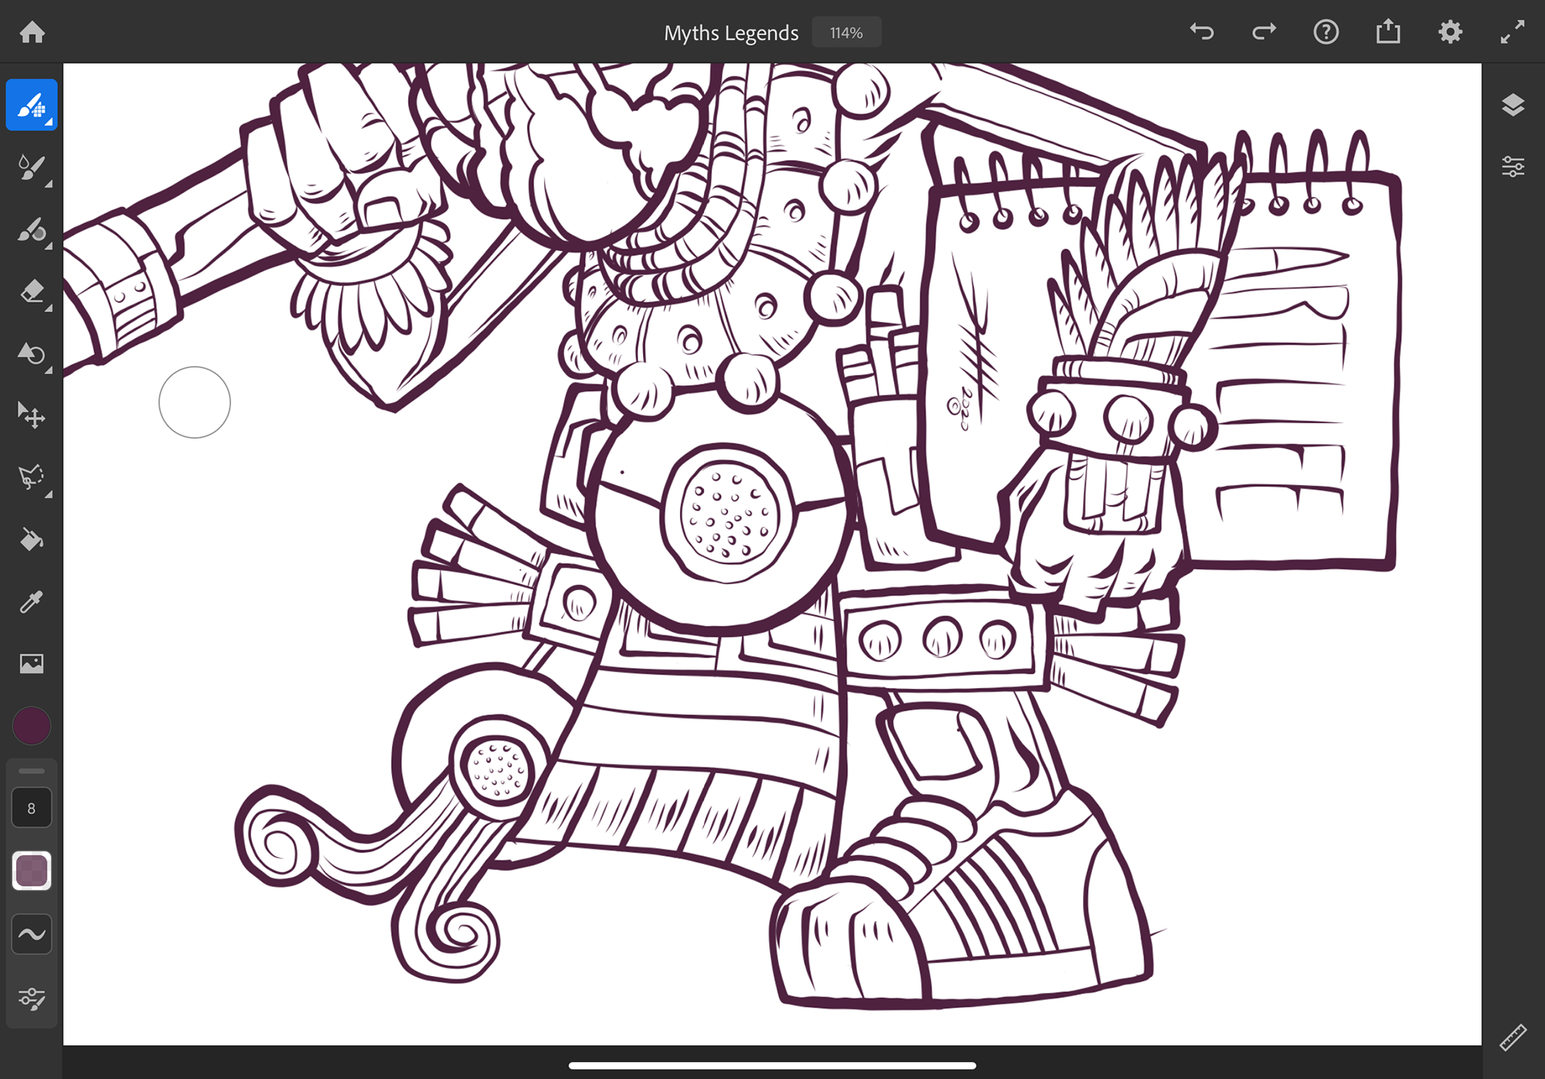Open the Share export menu
This screenshot has height=1079, width=1545.
point(1388,32)
